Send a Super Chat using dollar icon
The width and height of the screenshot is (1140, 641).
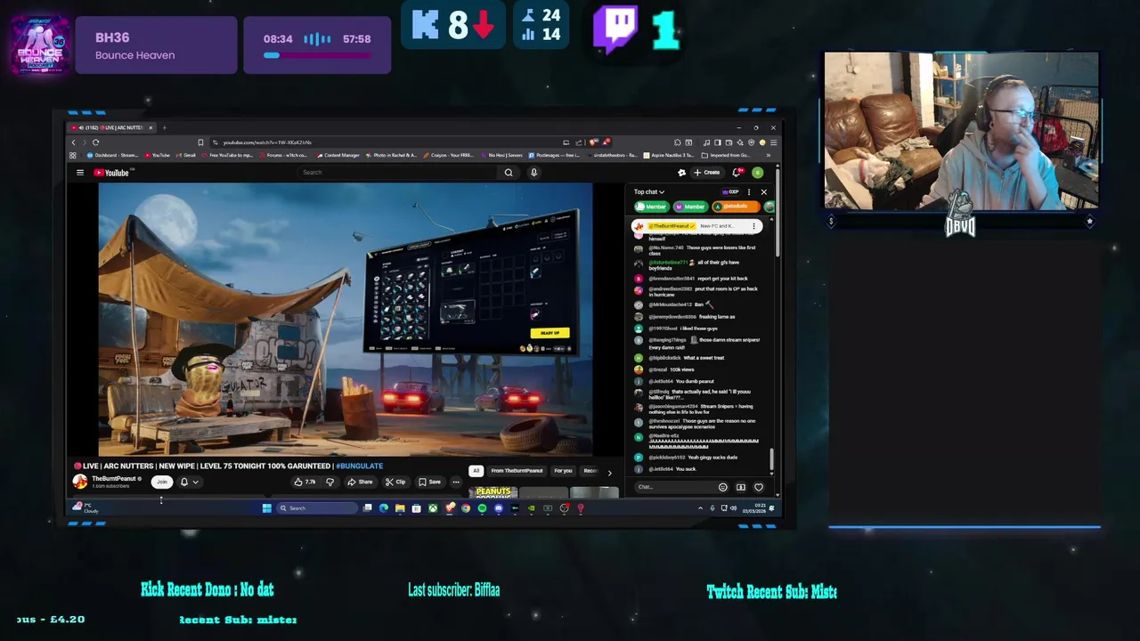tap(740, 487)
